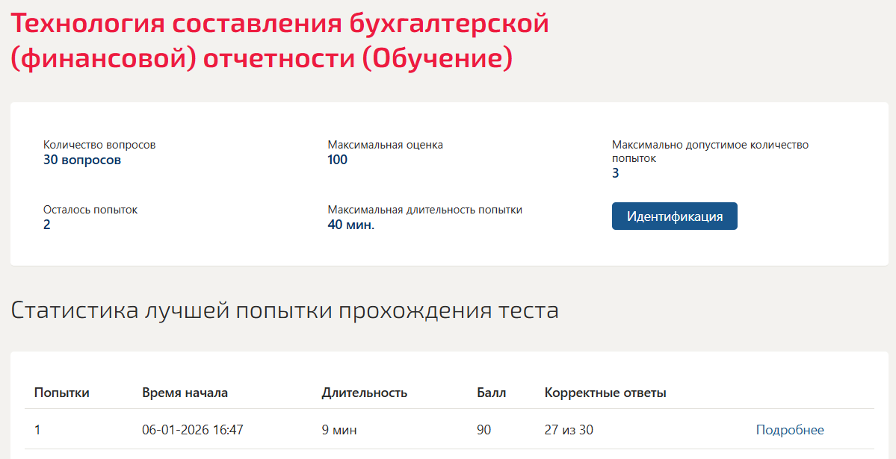Select the Корректные ответы column header
The width and height of the screenshot is (896, 459).
tap(605, 393)
